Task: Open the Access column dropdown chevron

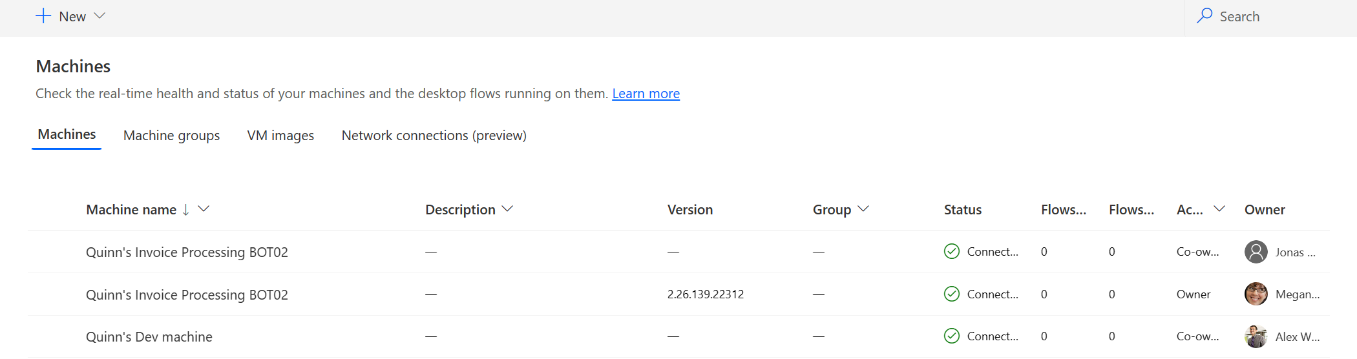Action: click(1219, 209)
